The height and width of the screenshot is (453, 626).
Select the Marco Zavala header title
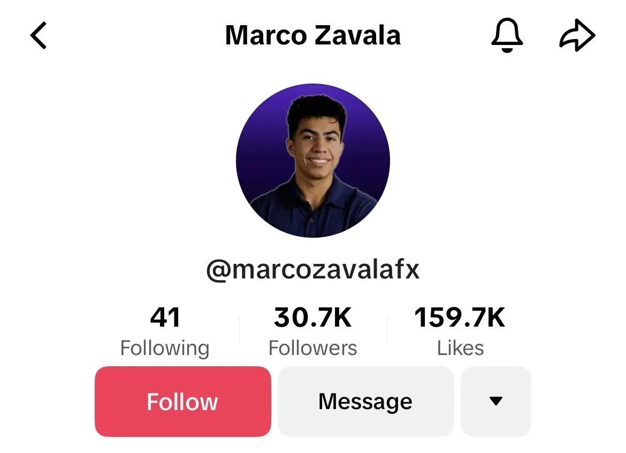click(313, 35)
